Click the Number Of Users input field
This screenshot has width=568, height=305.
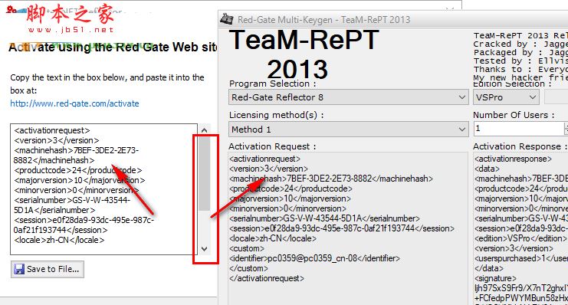[518, 129]
